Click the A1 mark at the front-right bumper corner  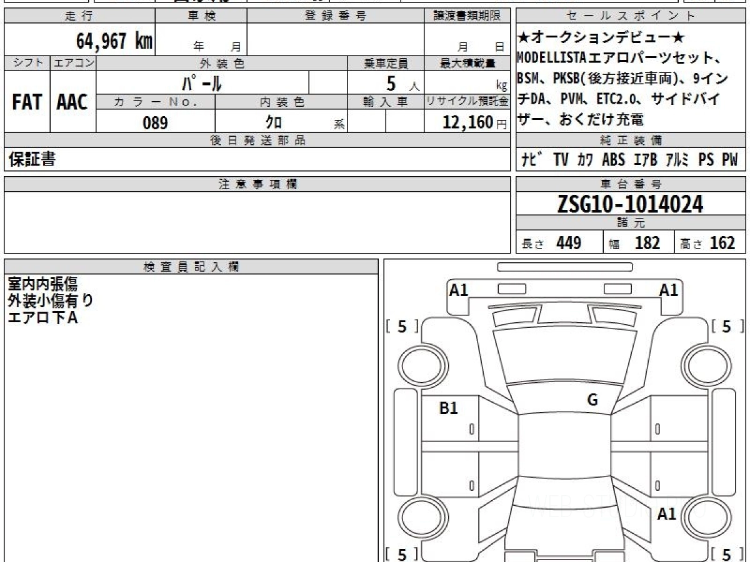click(x=669, y=290)
